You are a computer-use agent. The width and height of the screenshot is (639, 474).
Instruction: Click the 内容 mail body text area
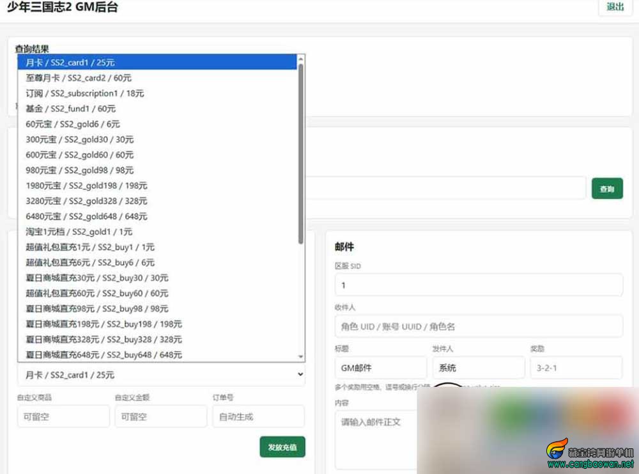coord(376,441)
